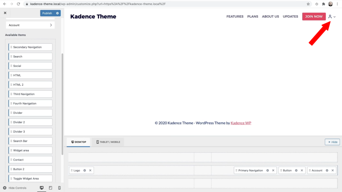Click drag handle icon of Search Bar
342x192 pixels.
tap(11, 141)
